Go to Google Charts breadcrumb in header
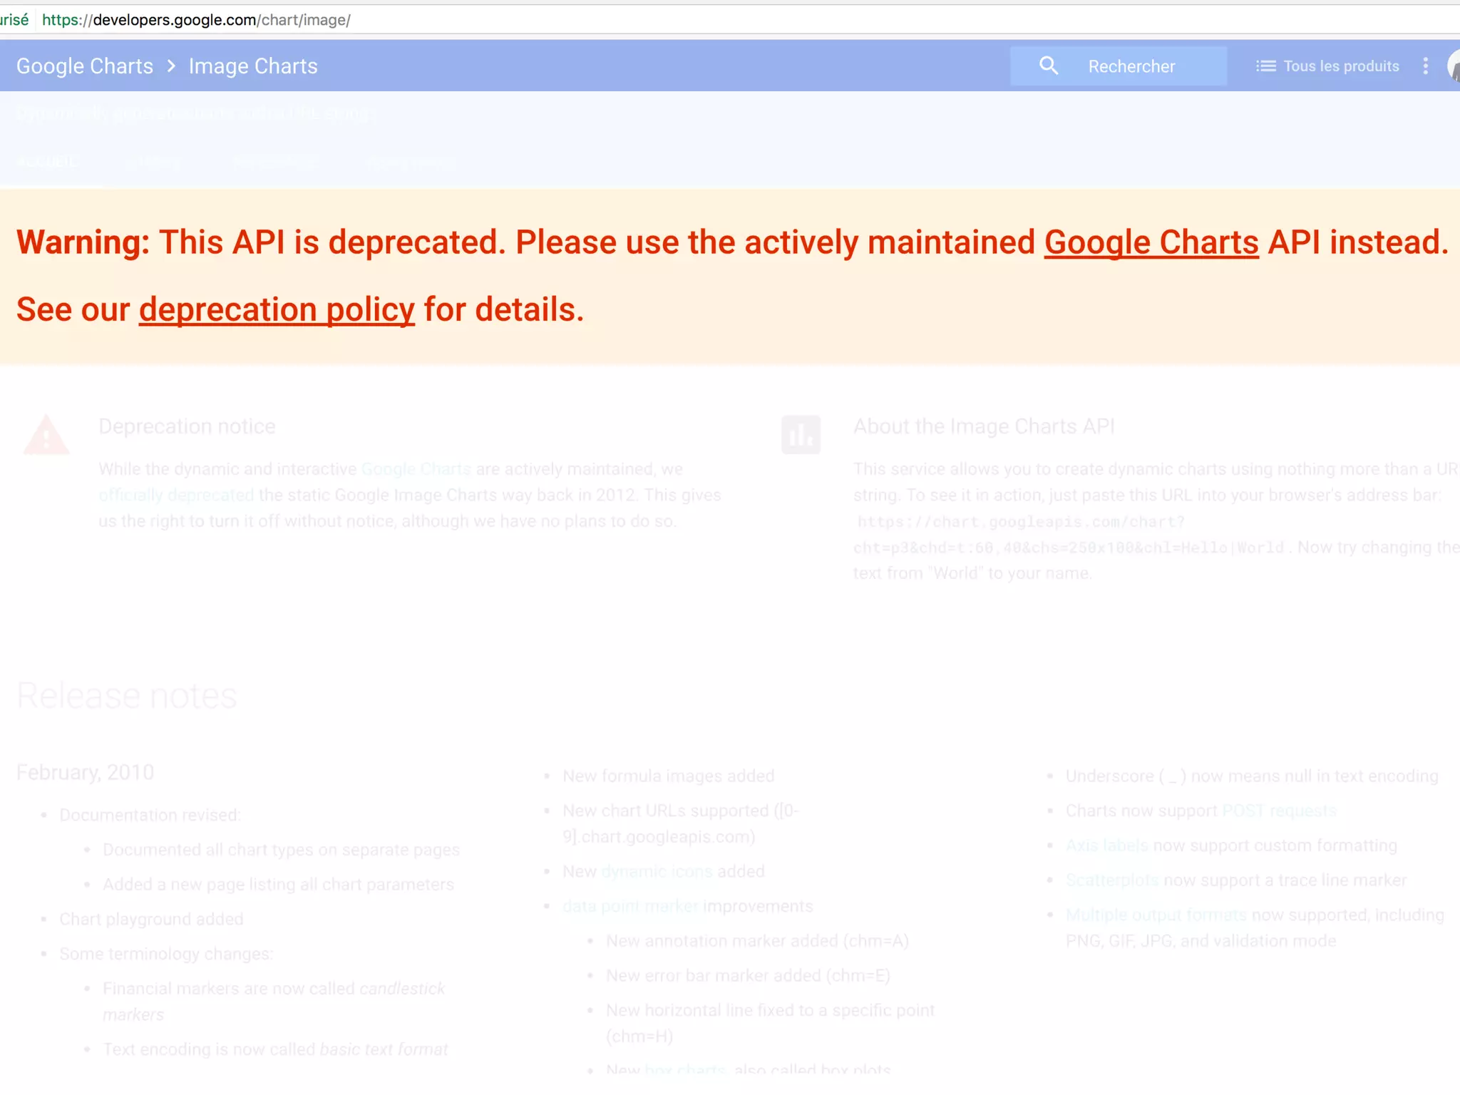 click(x=85, y=66)
